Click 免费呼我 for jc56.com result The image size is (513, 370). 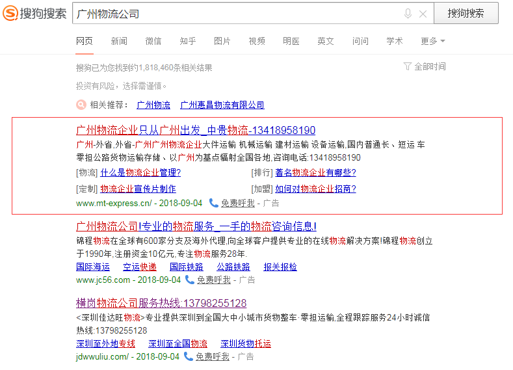coord(214,280)
